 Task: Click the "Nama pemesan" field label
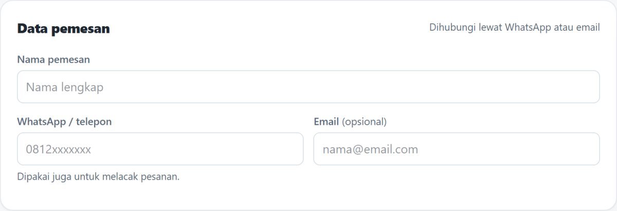(53, 60)
